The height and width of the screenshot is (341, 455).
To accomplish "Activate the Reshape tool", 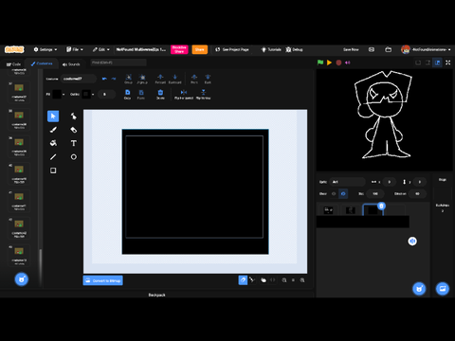I will point(73,117).
